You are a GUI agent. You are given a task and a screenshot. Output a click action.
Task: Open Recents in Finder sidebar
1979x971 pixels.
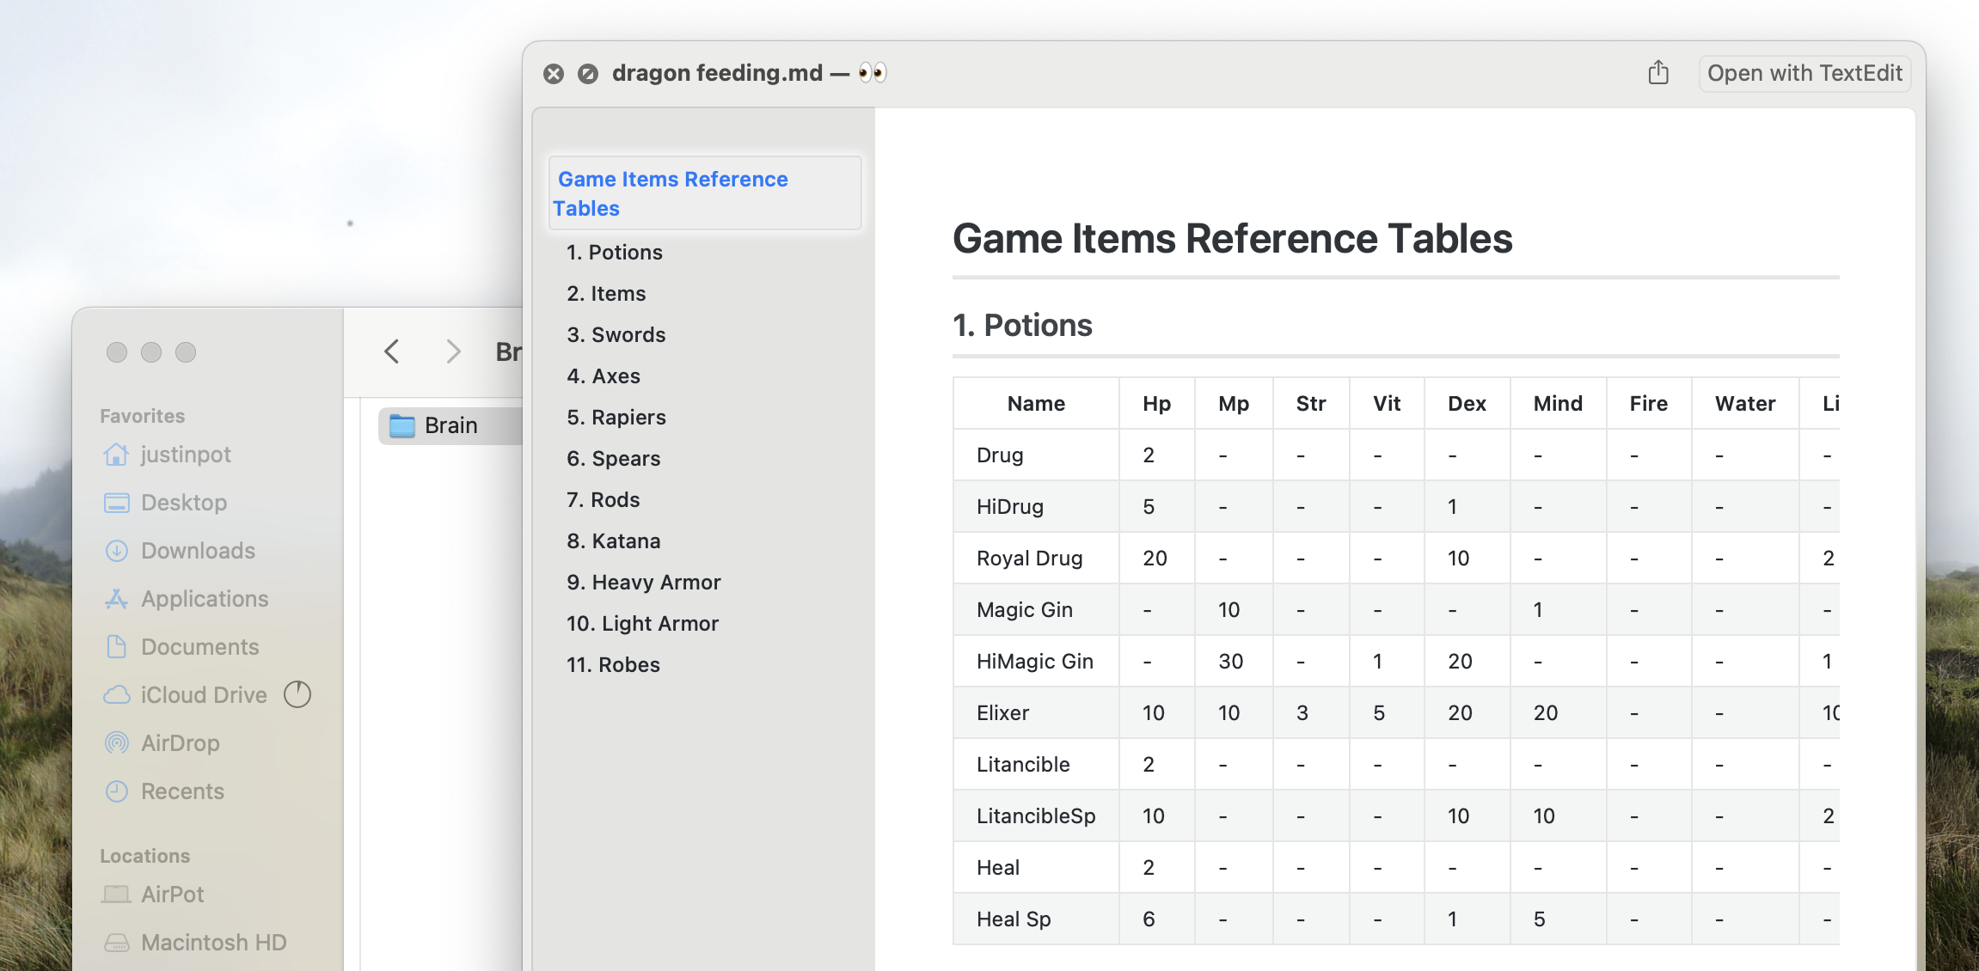163,791
